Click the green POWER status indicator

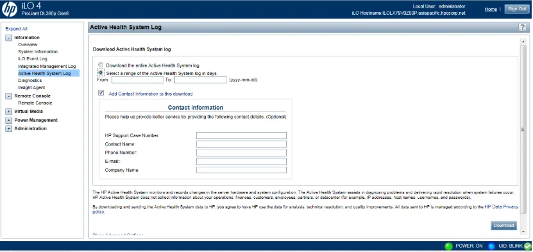(x=449, y=246)
